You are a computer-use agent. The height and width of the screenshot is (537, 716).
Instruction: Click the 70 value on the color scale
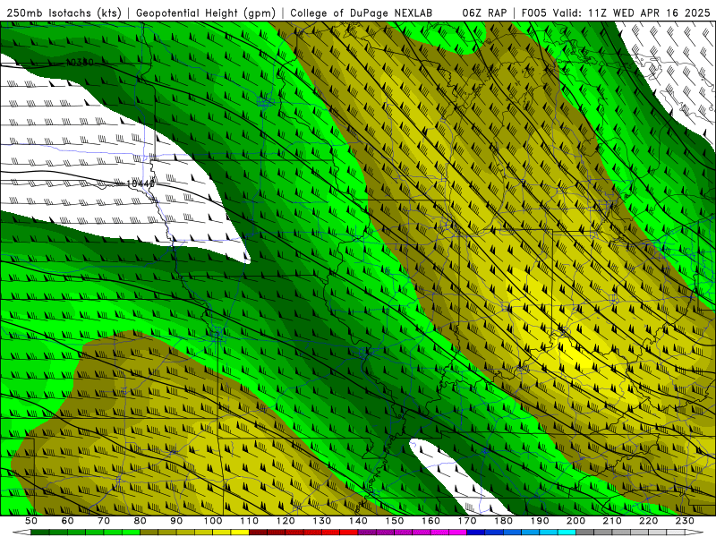[104, 521]
